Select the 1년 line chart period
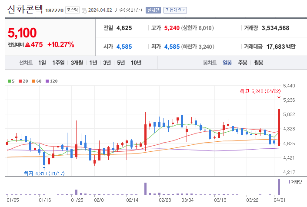The height and width of the screenshot is (207, 307). click(93, 63)
